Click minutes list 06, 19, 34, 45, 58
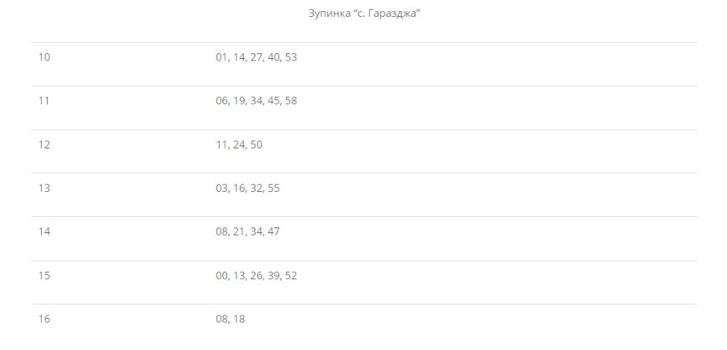Screen dimensions: 727x350 coord(256,101)
